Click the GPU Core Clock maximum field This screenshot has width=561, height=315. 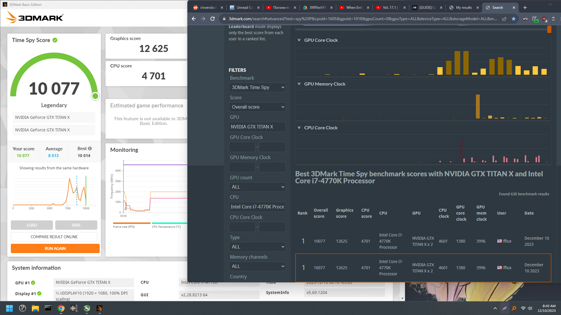point(272,147)
